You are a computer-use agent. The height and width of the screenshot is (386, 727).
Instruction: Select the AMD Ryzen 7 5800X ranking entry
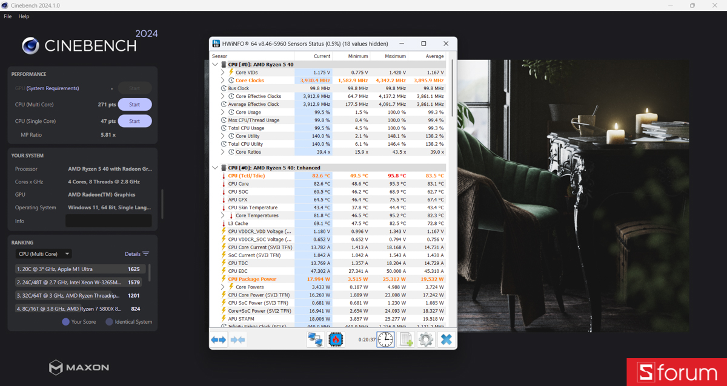pos(80,309)
